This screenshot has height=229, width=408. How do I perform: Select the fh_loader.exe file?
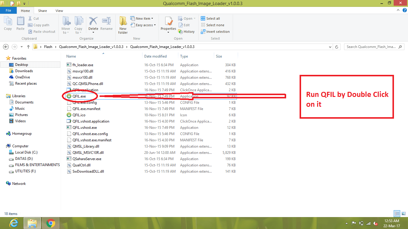pyautogui.click(x=83, y=65)
